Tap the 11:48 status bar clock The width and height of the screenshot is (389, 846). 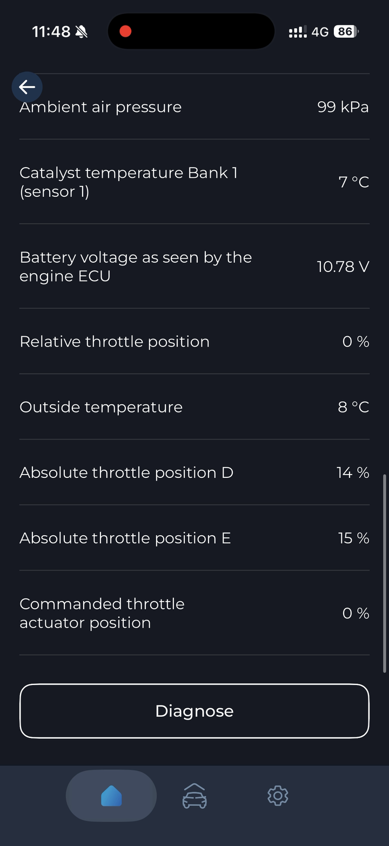tap(51, 32)
